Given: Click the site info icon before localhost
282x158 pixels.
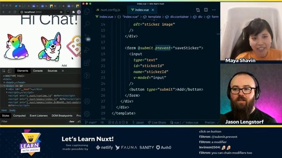Looking at the screenshot, I should [x=22, y=12].
